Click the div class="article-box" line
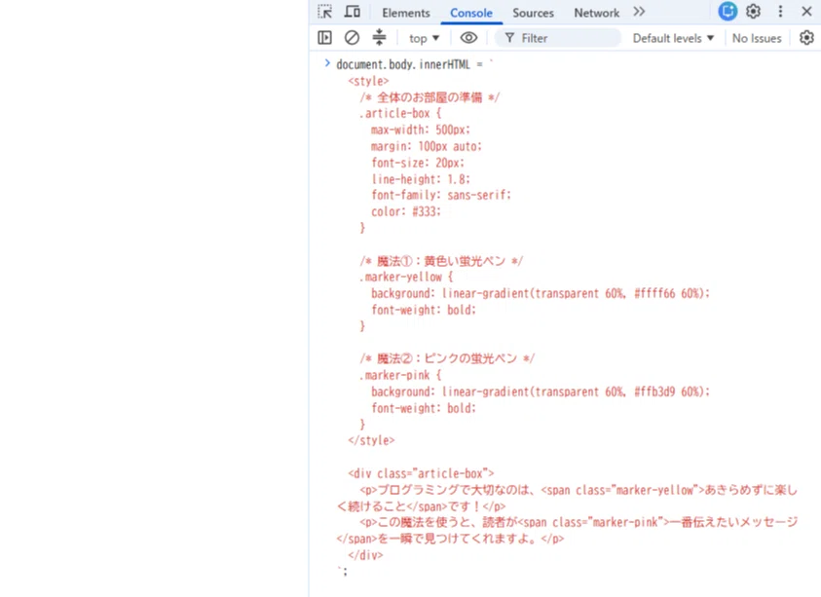821x597 pixels. click(421, 473)
